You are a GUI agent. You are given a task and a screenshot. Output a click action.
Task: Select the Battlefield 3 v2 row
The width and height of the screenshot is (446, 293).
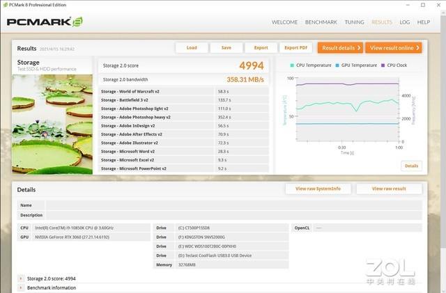[183, 100]
